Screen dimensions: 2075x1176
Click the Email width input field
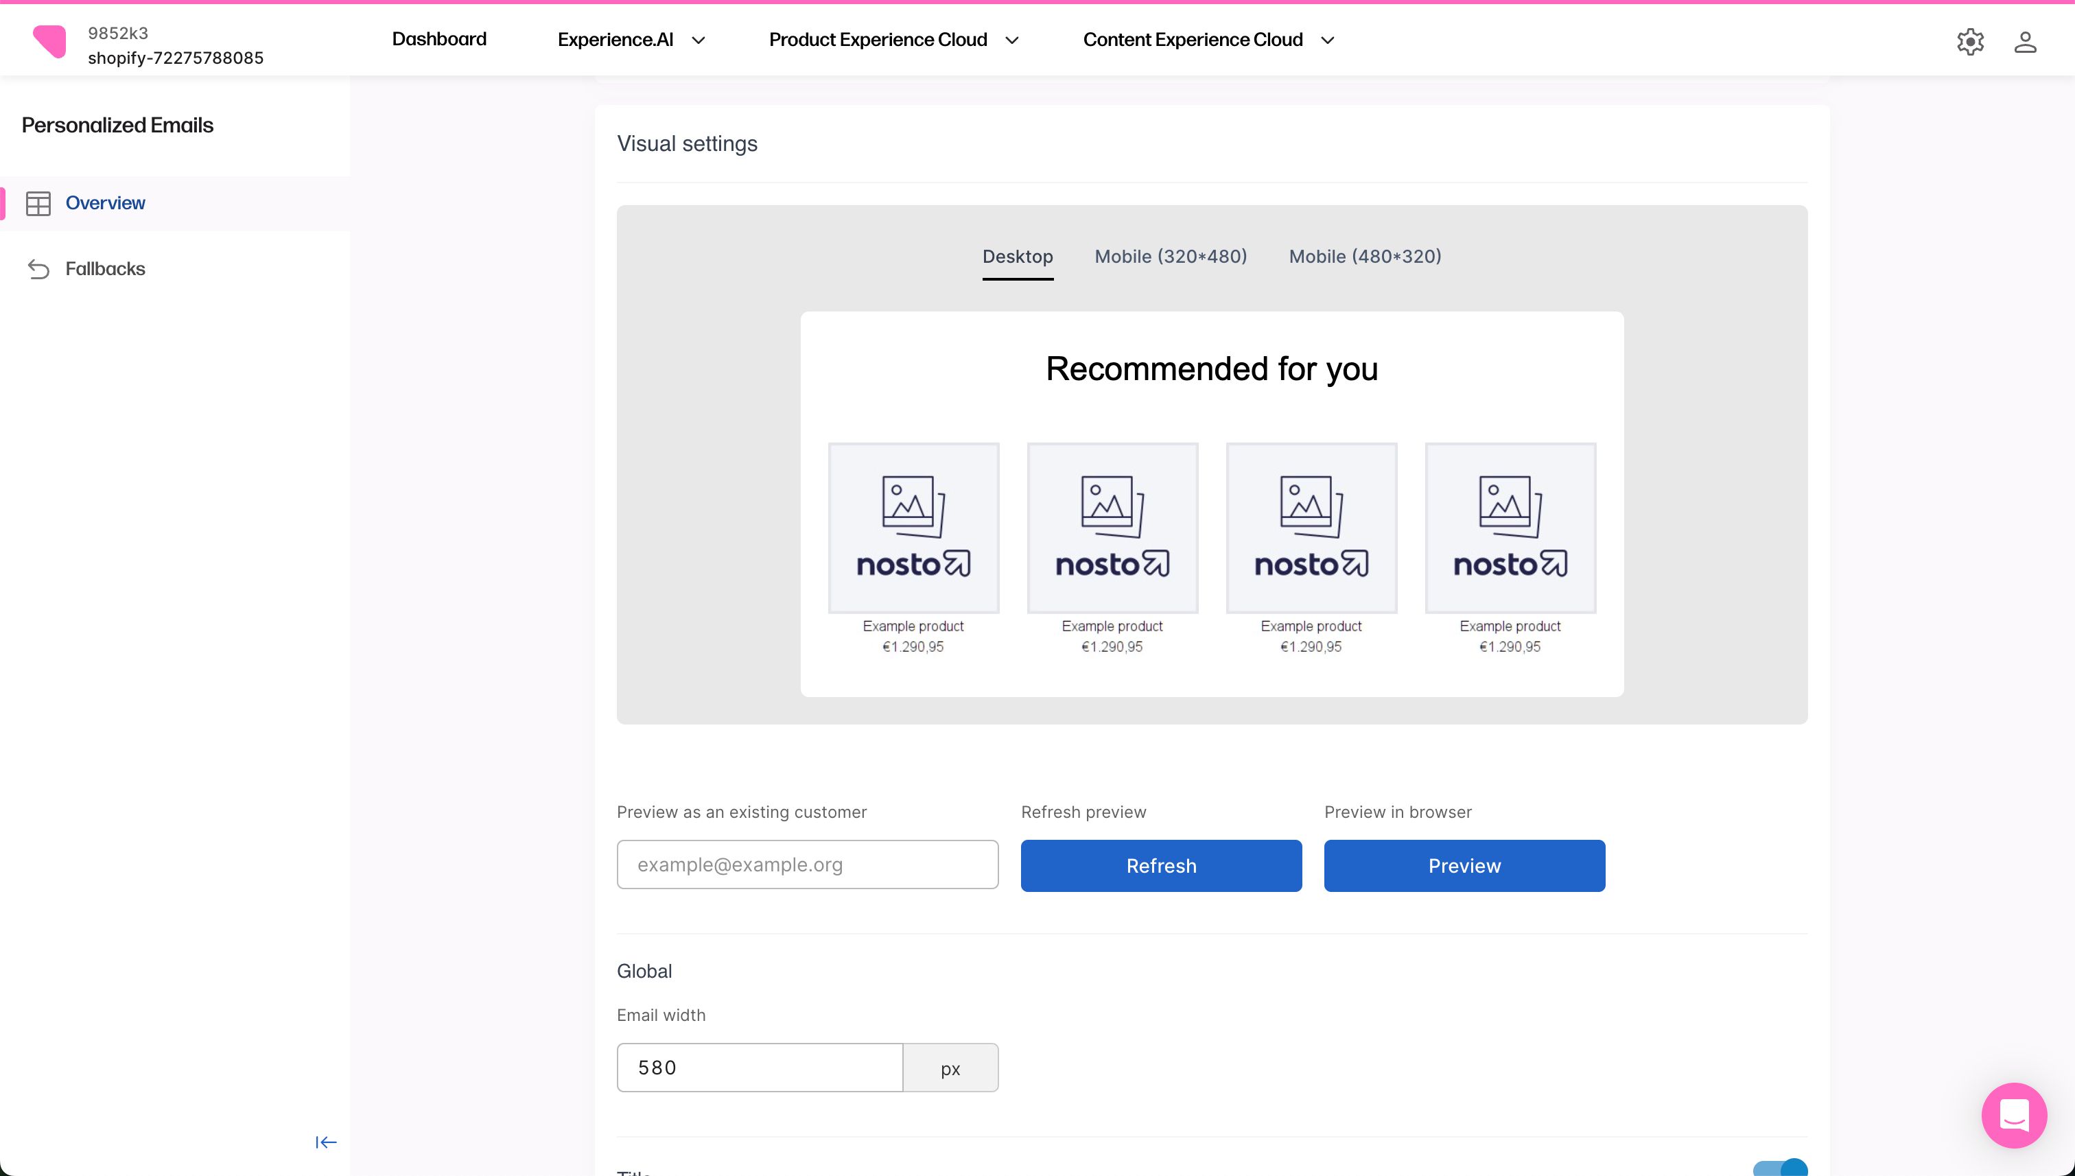[759, 1067]
